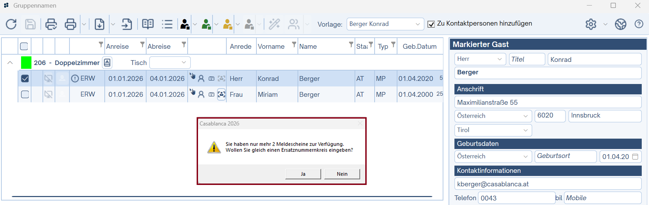
Task: Click the document export arrow icon
Action: pyautogui.click(x=127, y=24)
